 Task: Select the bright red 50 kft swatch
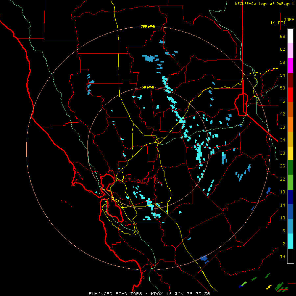(290, 95)
